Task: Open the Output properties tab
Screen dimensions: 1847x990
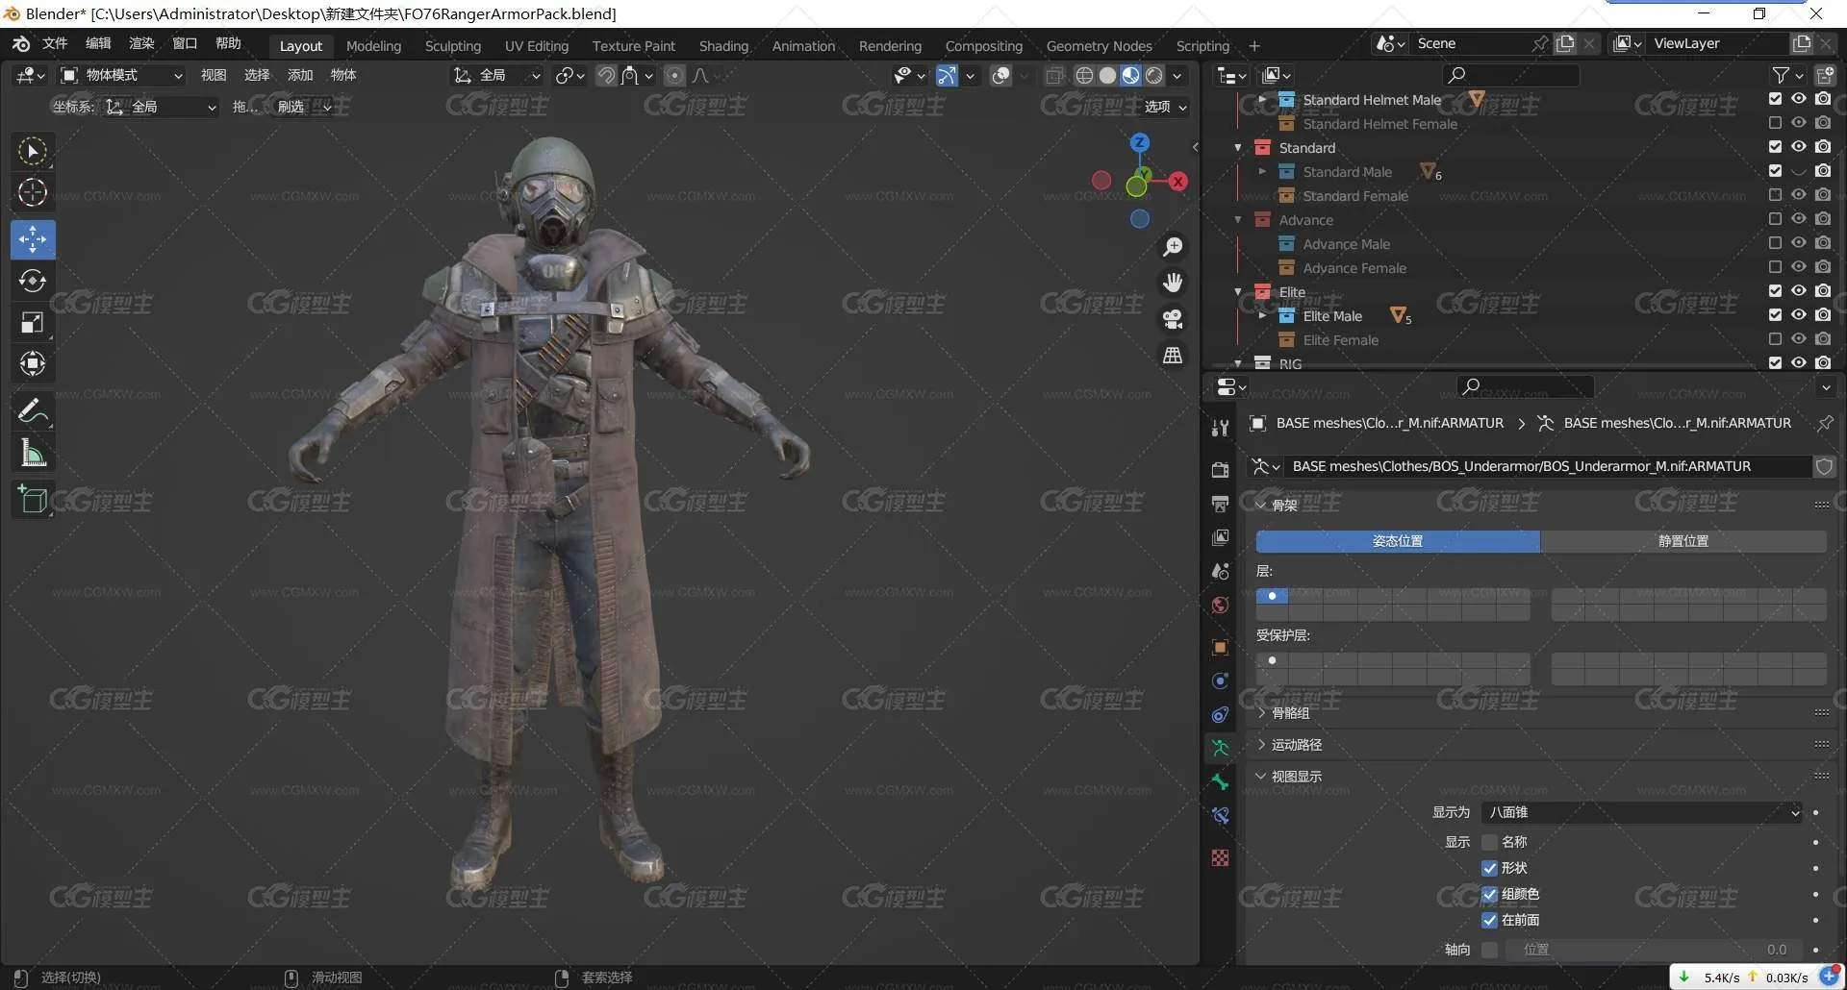Action: pos(1220,504)
